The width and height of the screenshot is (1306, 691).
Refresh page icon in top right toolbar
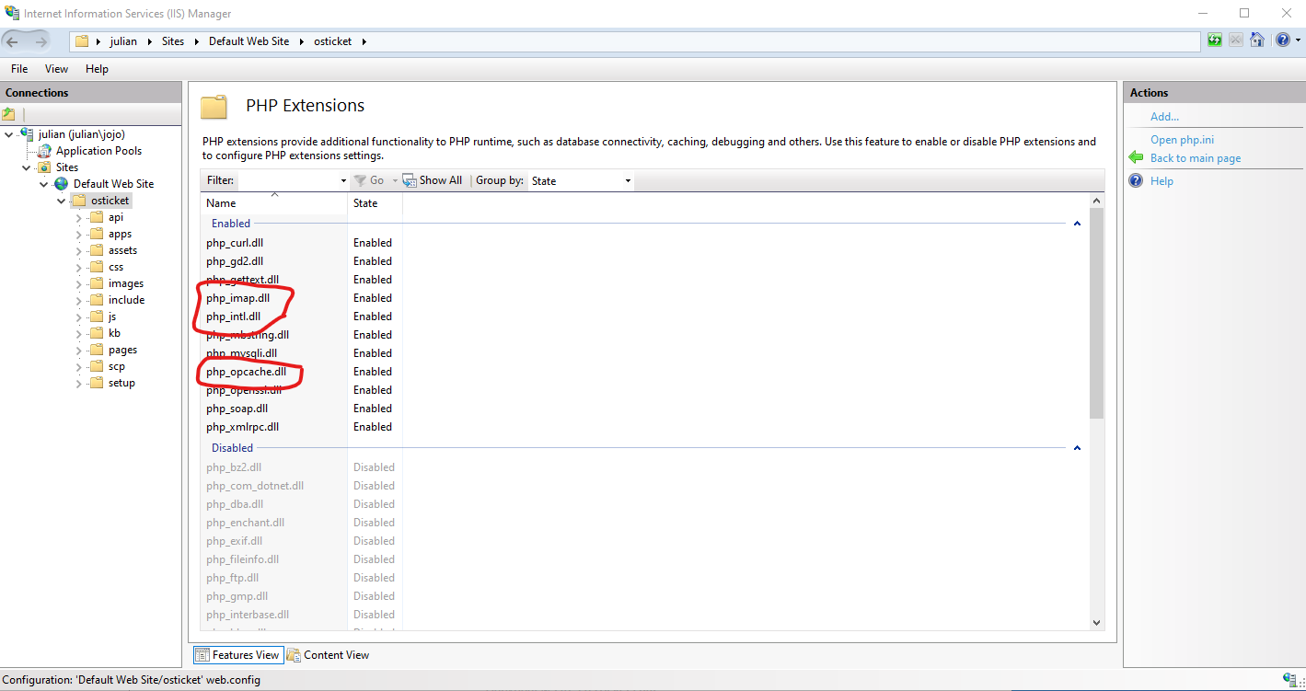1215,40
